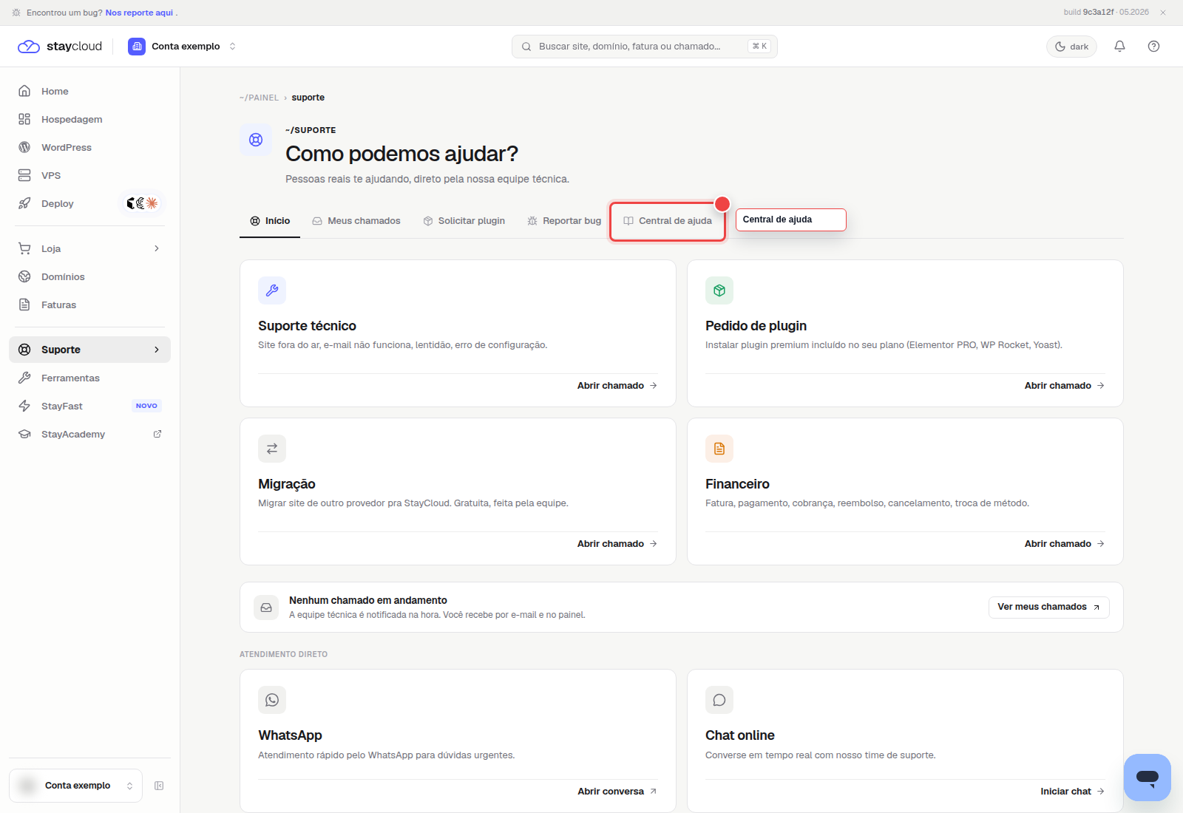Open chamado for Suporte técnico

(x=617, y=386)
